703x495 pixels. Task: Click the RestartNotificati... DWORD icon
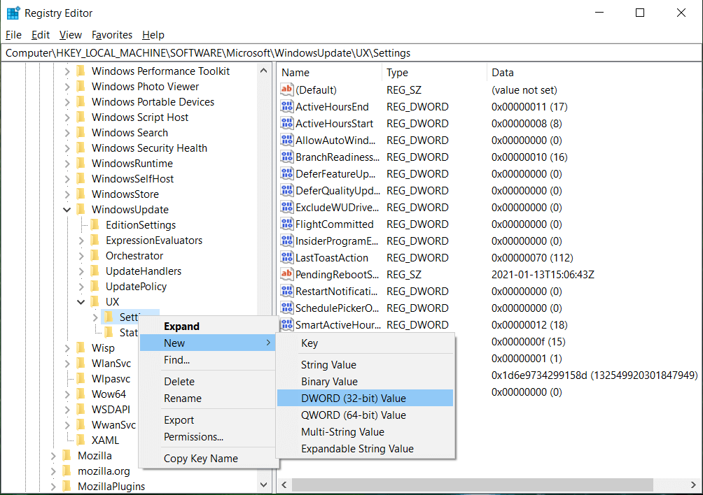(286, 291)
